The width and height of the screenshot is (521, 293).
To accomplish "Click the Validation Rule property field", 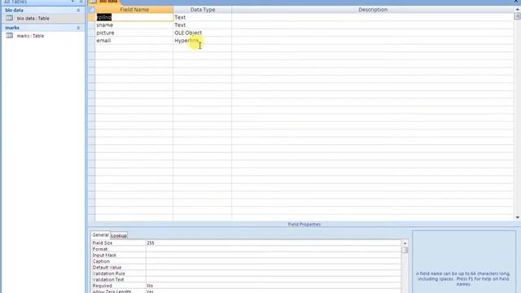I will pyautogui.click(x=274, y=273).
